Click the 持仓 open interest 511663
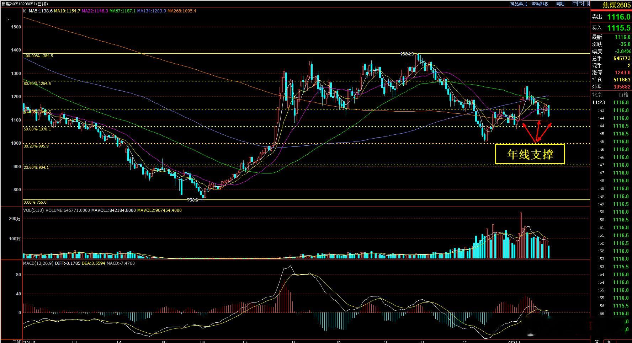The height and width of the screenshot is (343, 632). (x=622, y=80)
